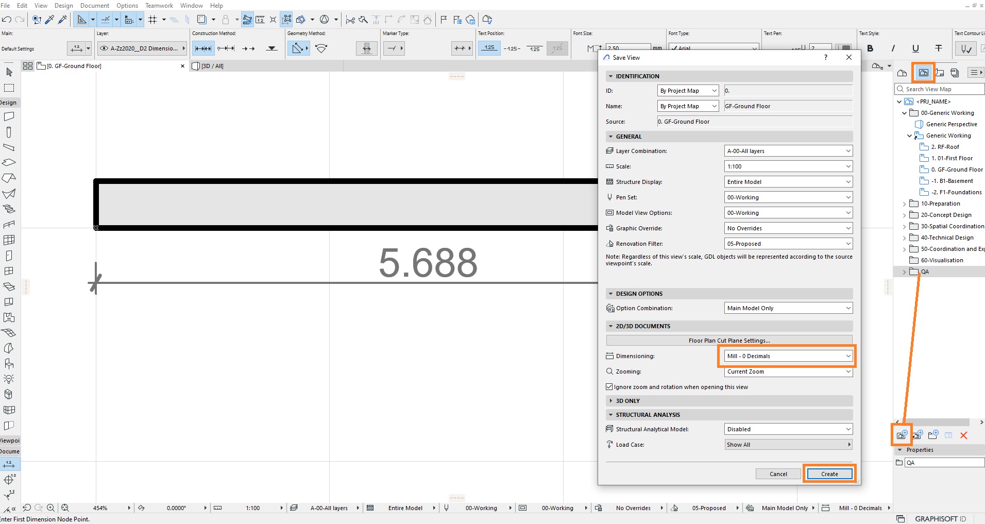Toggle Italic text style
Image resolution: width=985 pixels, height=524 pixels.
tap(893, 48)
